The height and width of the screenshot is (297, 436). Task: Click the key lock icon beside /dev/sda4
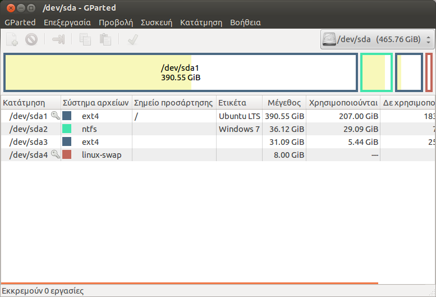(x=55, y=154)
